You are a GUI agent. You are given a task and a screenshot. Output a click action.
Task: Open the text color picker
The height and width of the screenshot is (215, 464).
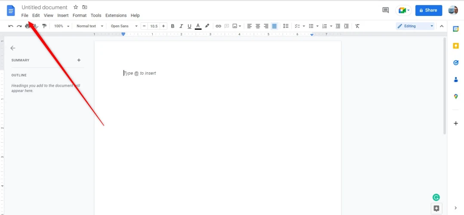tap(198, 26)
